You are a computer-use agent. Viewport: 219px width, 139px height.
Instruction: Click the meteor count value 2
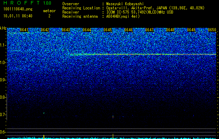click(49, 16)
